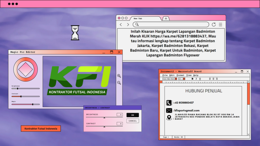Select the envelope icon beside the email
This screenshot has height=146, width=260.
coord(169,110)
